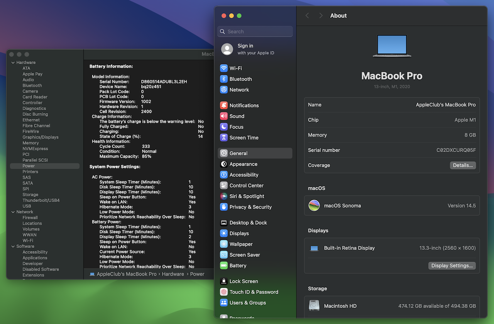Open Users & Groups icon
This screenshot has width=494, height=324.
[x=224, y=303]
